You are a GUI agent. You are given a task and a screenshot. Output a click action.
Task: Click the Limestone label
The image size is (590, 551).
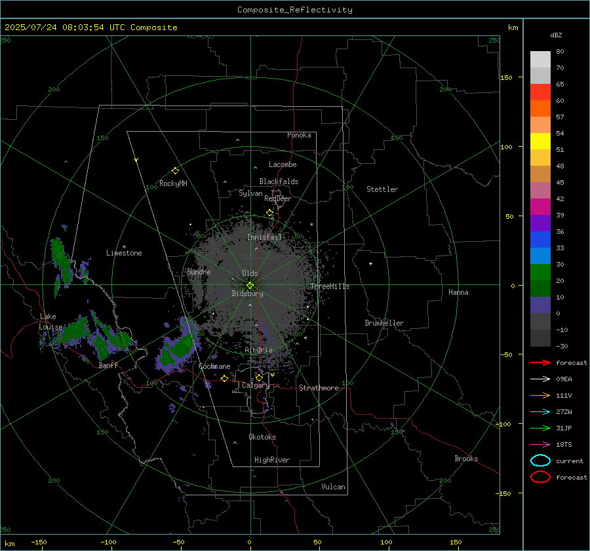click(124, 253)
